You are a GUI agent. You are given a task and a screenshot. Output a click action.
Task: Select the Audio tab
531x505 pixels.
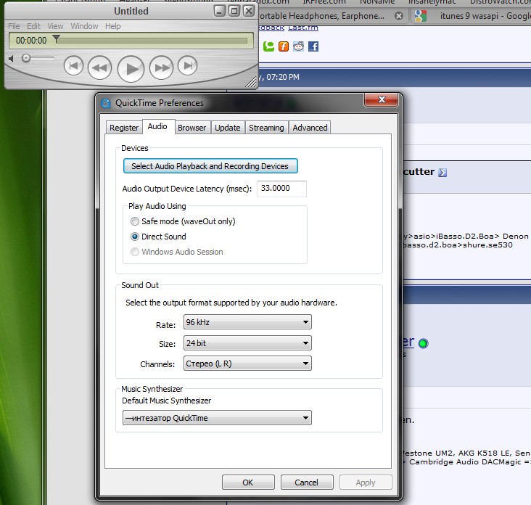tap(157, 126)
